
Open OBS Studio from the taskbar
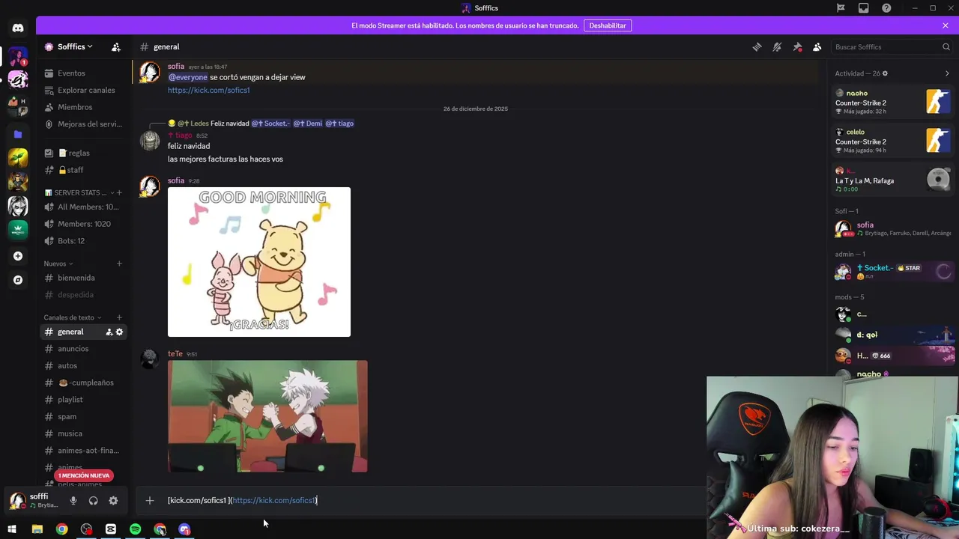[86, 529]
